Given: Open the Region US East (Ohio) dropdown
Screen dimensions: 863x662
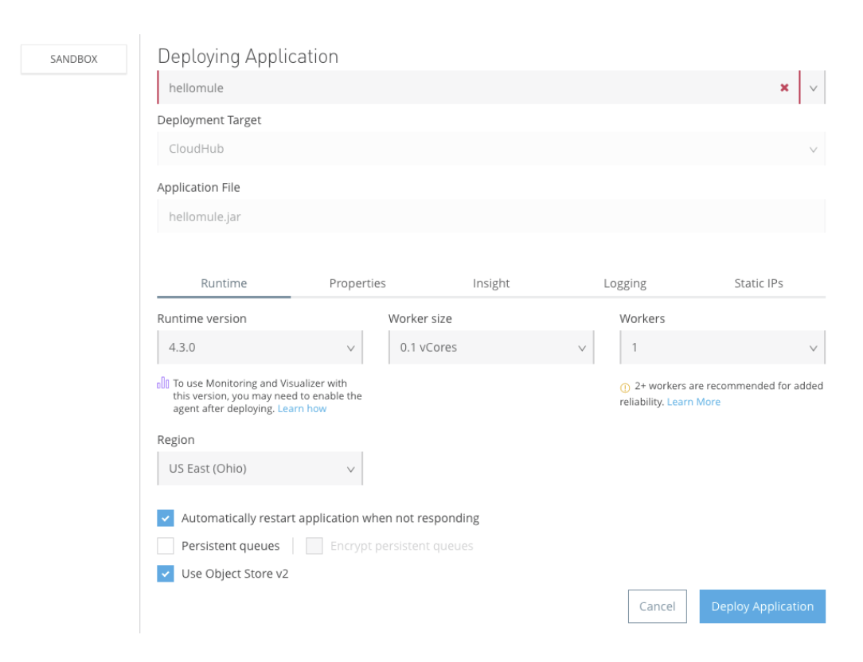Looking at the screenshot, I should tap(260, 469).
